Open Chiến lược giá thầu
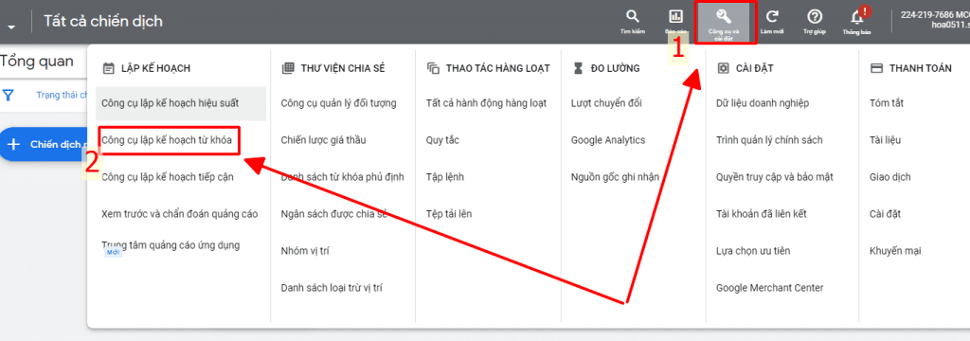 click(x=324, y=140)
